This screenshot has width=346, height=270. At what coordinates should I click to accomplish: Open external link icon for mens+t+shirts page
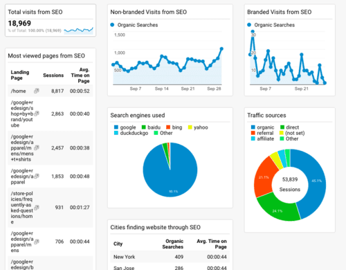click(x=37, y=147)
